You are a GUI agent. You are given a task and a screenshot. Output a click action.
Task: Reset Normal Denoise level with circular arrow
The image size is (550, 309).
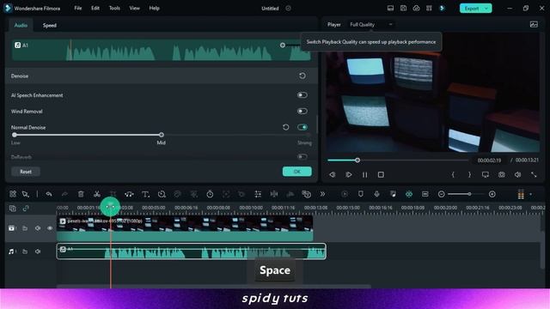coord(286,127)
